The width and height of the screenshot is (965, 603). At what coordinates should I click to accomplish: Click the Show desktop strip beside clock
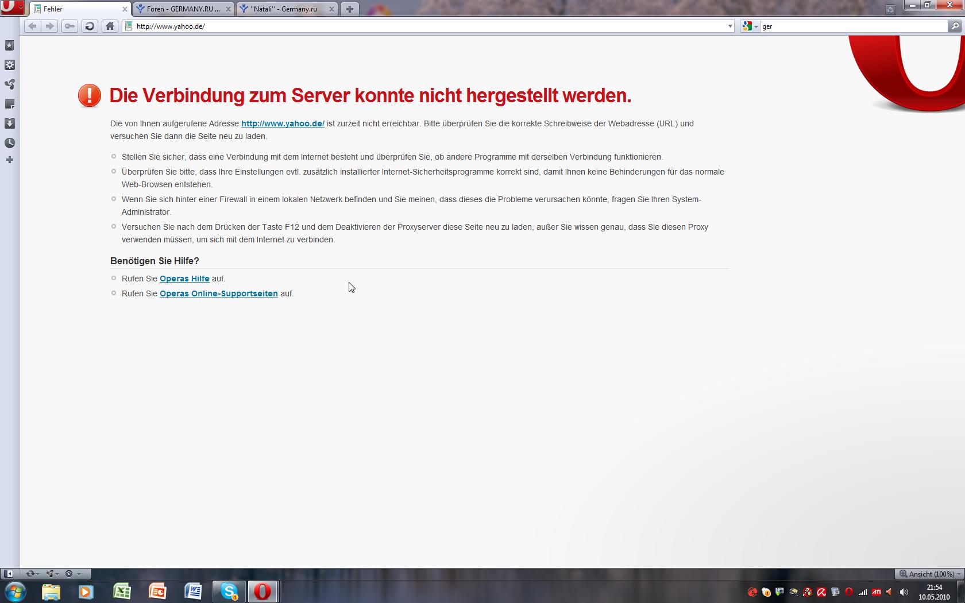pos(960,592)
